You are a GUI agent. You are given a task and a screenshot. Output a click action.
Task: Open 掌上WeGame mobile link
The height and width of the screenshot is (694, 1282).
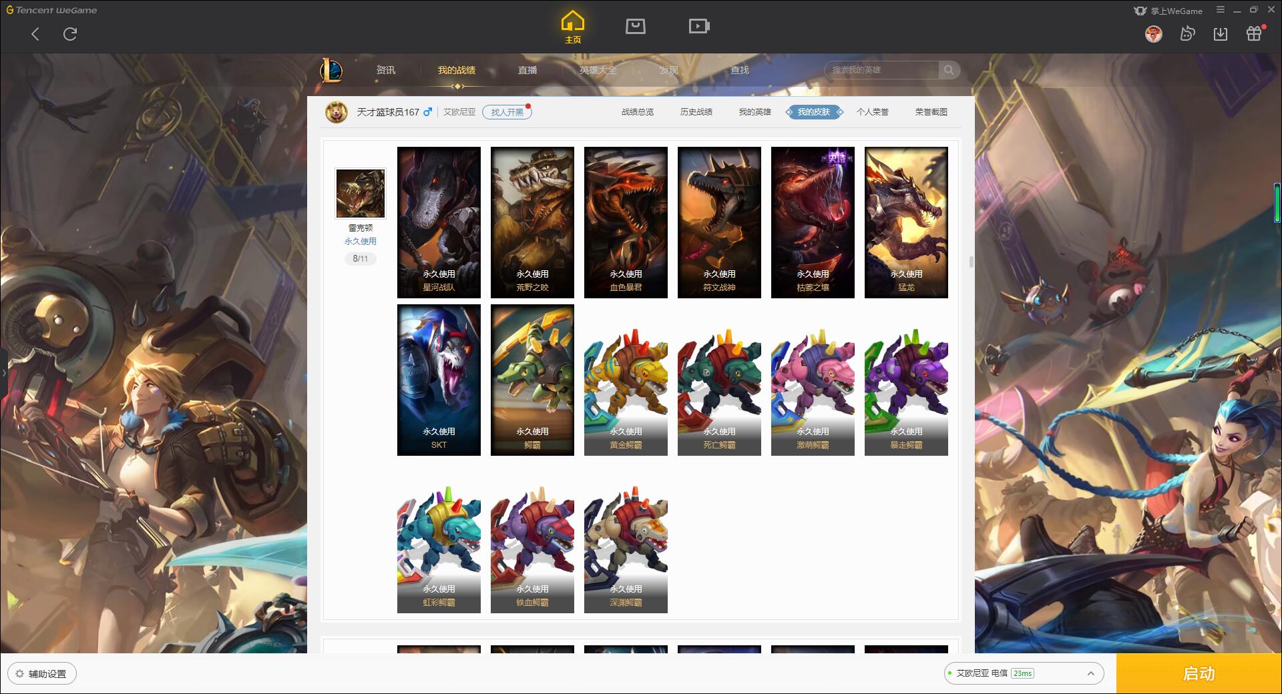[1168, 11]
